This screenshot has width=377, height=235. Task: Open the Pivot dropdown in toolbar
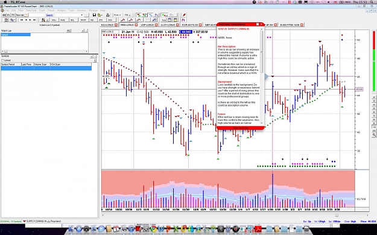click(x=117, y=15)
